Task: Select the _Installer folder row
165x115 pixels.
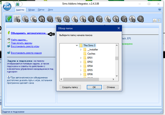Action: coord(91,50)
